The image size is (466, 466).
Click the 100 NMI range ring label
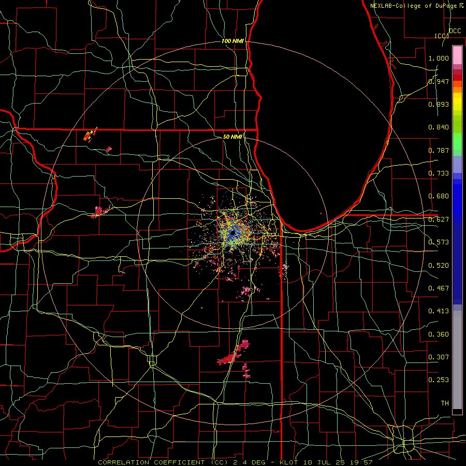pyautogui.click(x=232, y=41)
